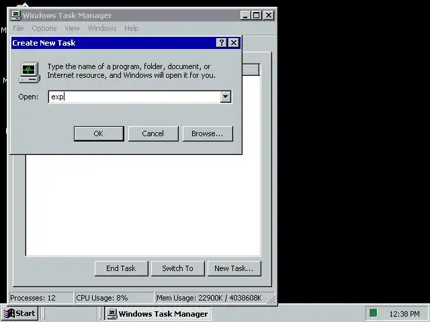
Task: Focus the Open text field containing exp
Action: pyautogui.click(x=134, y=97)
